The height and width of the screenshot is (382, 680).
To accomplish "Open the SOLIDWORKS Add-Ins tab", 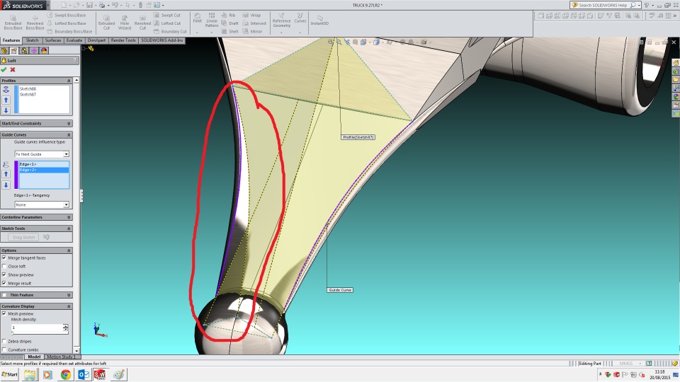I will point(161,40).
